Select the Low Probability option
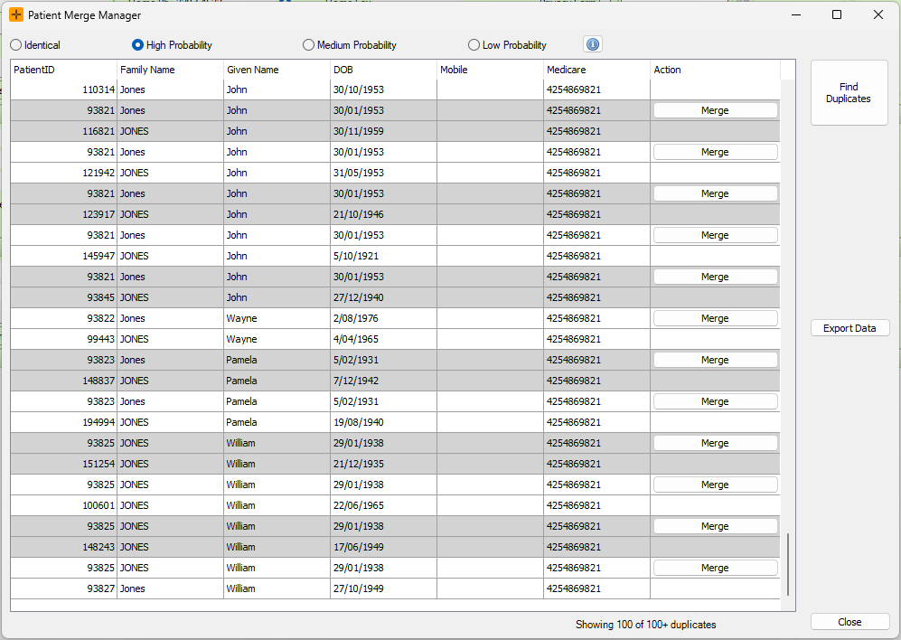This screenshot has height=640, width=901. [x=507, y=45]
